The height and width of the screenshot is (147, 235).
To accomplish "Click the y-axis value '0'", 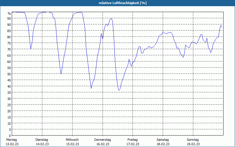I will click(10, 136).
